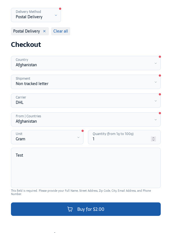Expand the Shipment Non tracked letter dropdown
The height and width of the screenshot is (233, 179).
pyautogui.click(x=86, y=82)
